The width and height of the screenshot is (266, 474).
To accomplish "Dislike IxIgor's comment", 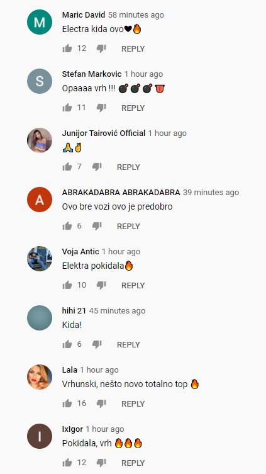I will 101,463.
